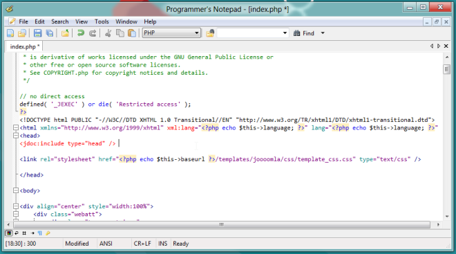Screen dimensions: 456x254
Task: Toggle the color-squares icon in bottom toolbar
Action: coord(9,233)
